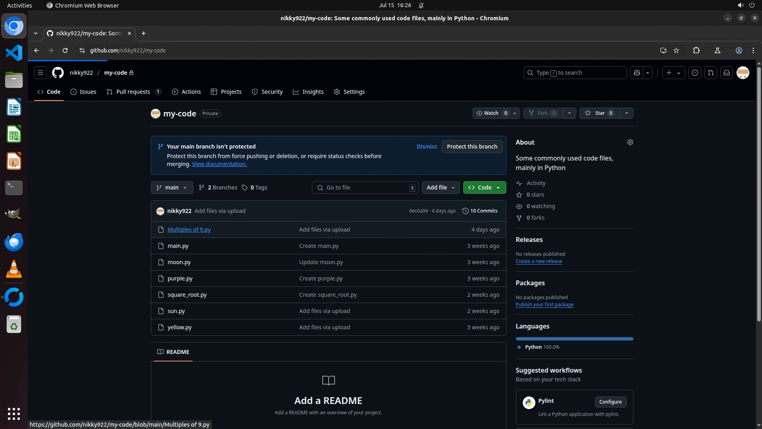This screenshot has width=762, height=429.
Task: Toggle Watch on the repository
Action: point(491,113)
